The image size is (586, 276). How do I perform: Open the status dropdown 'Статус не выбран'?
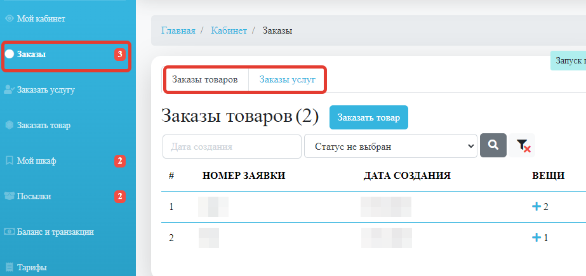tap(390, 146)
